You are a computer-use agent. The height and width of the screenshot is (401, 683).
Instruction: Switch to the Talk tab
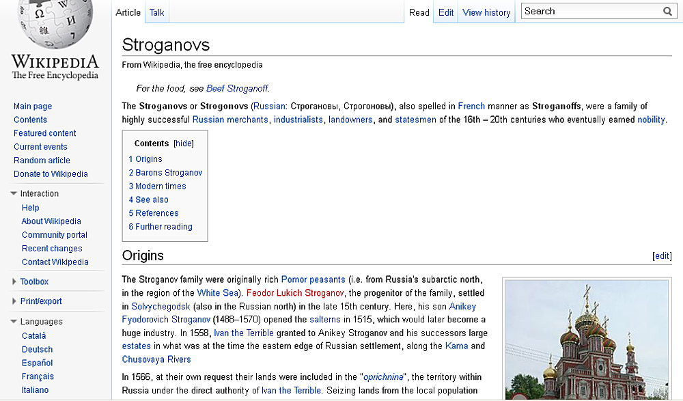tap(156, 12)
